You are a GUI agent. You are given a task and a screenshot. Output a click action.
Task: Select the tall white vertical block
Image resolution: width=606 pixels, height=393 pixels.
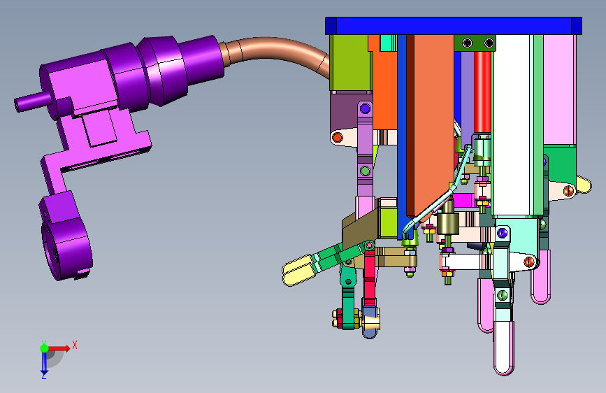click(512, 124)
